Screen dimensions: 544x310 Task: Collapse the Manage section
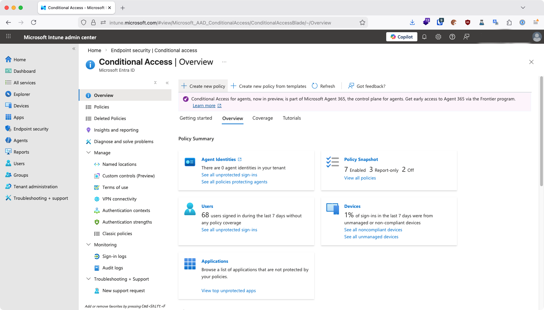pyautogui.click(x=89, y=153)
